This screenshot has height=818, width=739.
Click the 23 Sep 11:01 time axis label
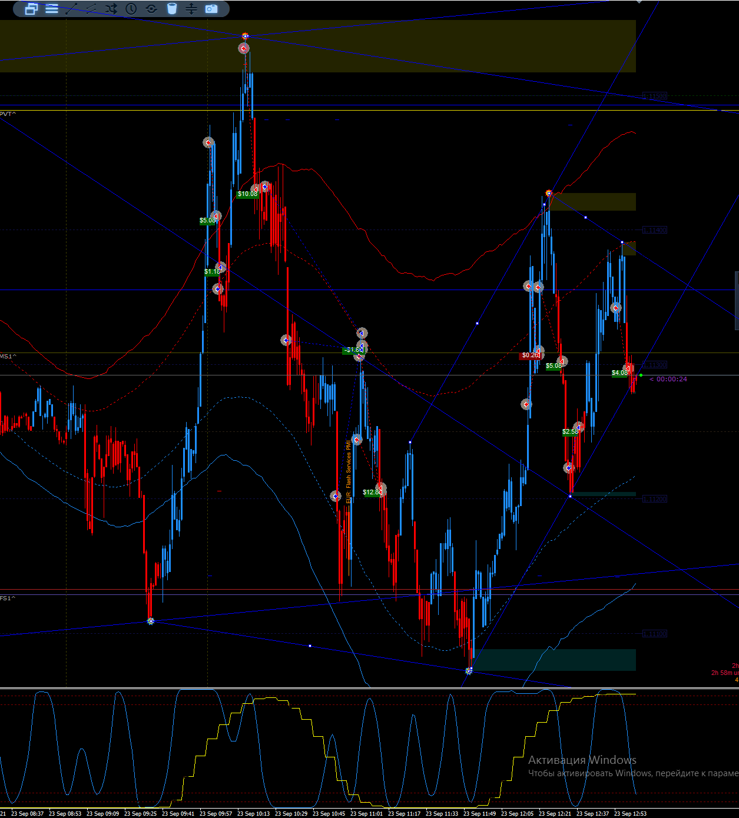click(x=366, y=814)
